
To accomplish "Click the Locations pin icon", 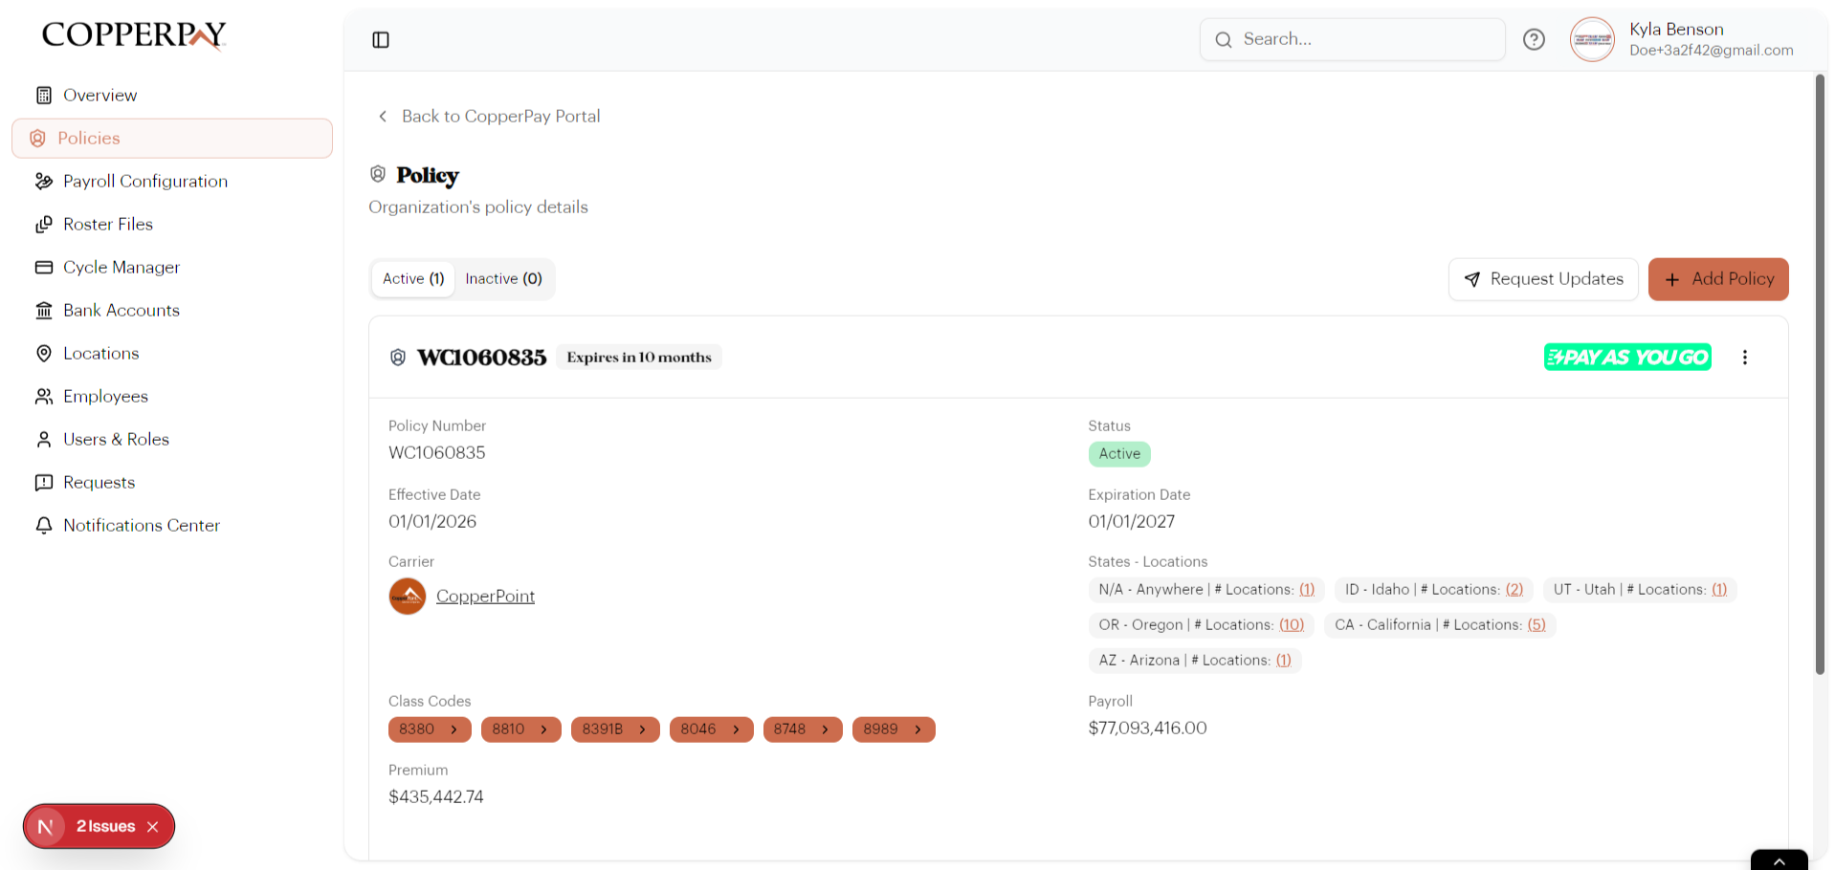I will [44, 353].
